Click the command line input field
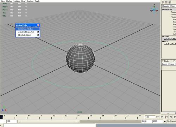The width and height of the screenshot is (176, 127). 49,125
